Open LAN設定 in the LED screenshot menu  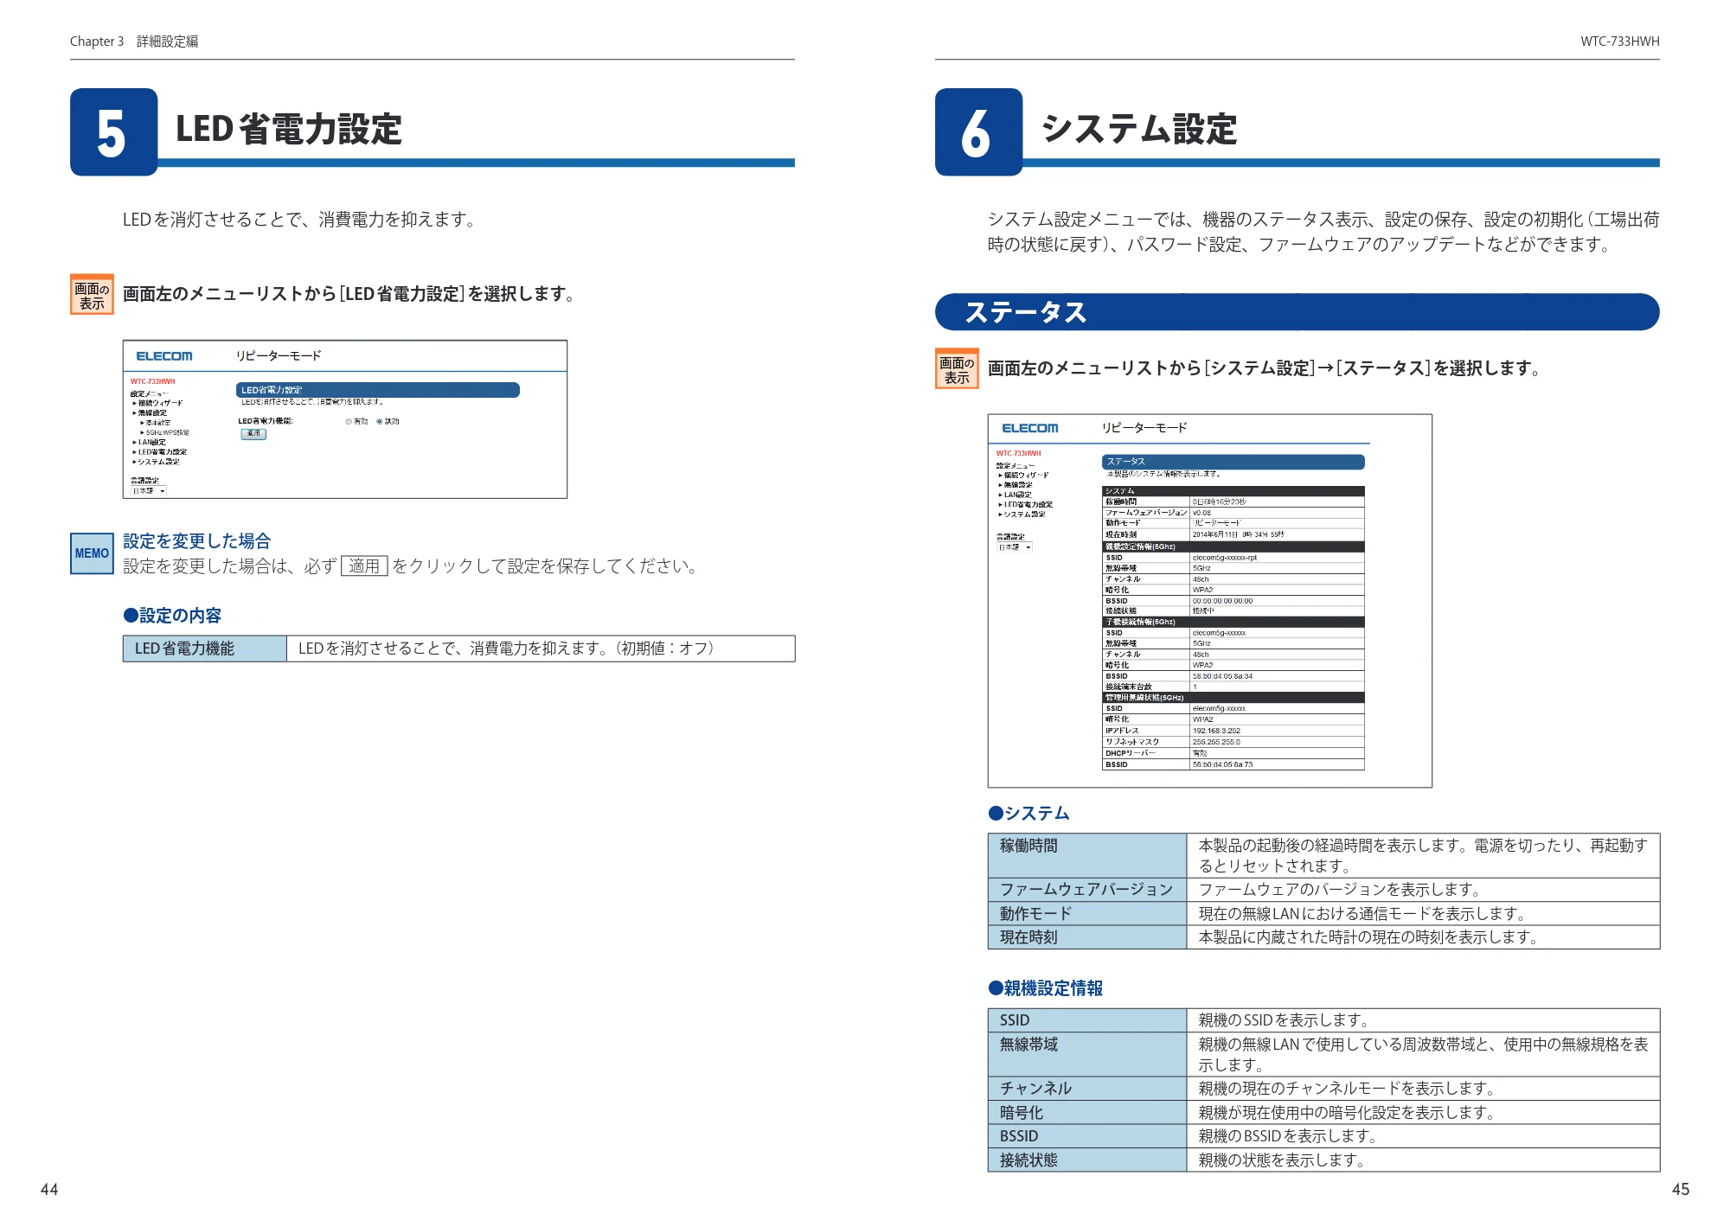pos(149,442)
